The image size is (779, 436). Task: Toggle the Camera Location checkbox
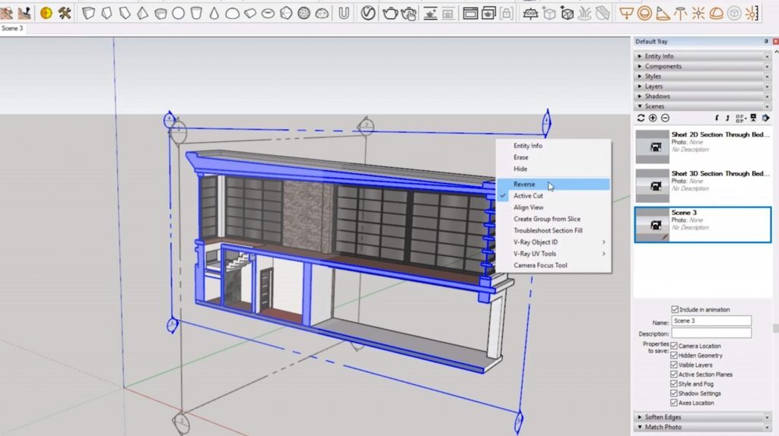coord(674,346)
